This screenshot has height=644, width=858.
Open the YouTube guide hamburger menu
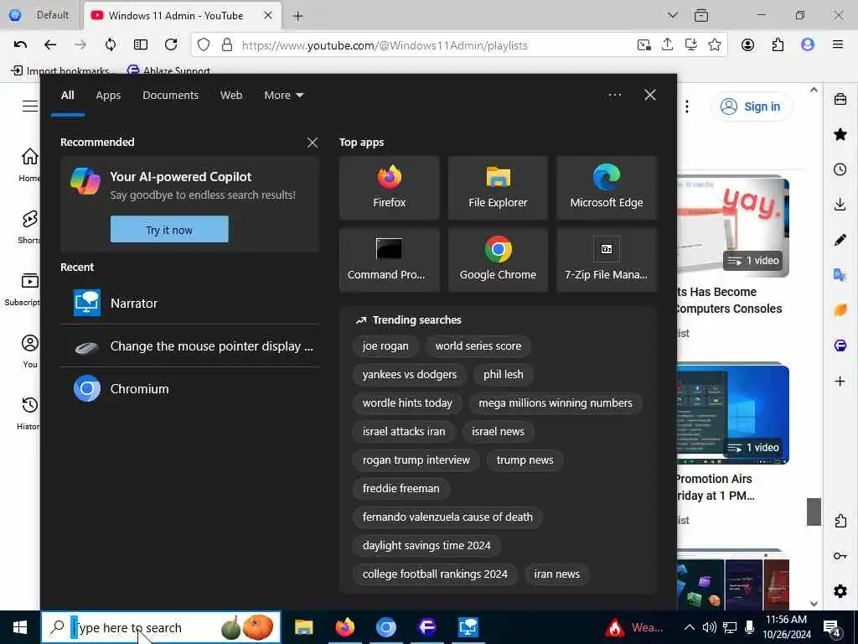click(30, 106)
